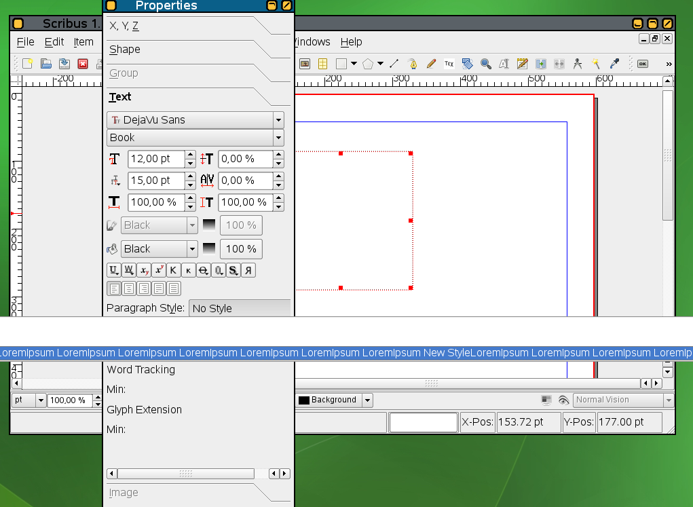Open the Story Editor tool
The width and height of the screenshot is (693, 507).
coord(522,64)
